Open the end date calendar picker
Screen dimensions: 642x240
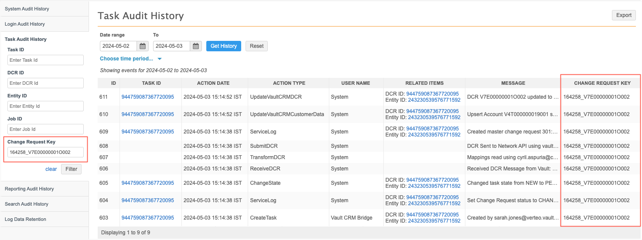click(x=196, y=46)
